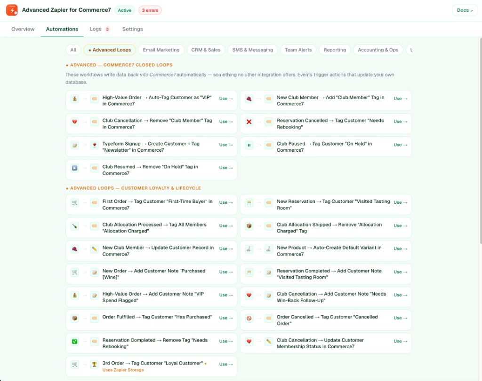Viewport: 482px width, 381px height.
Task: Click the page vertical scrollbar
Action: point(480,141)
